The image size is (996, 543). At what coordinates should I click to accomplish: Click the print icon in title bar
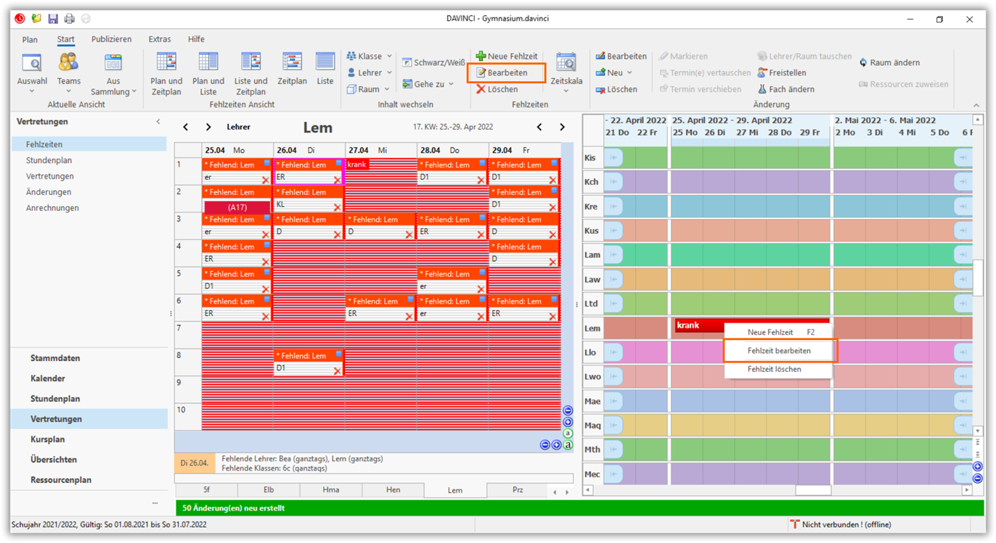[70, 19]
